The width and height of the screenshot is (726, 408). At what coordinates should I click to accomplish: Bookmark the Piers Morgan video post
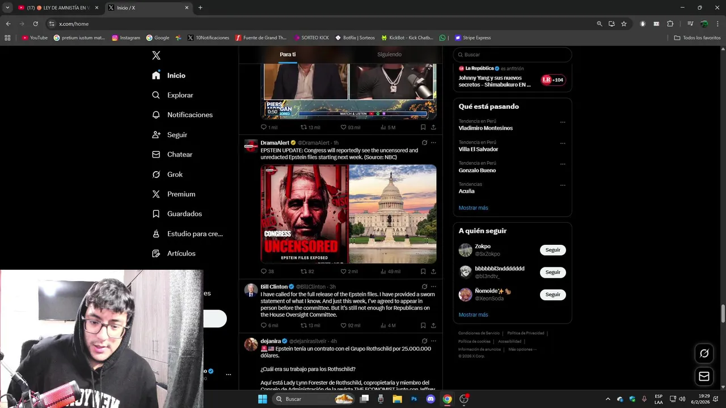click(423, 127)
